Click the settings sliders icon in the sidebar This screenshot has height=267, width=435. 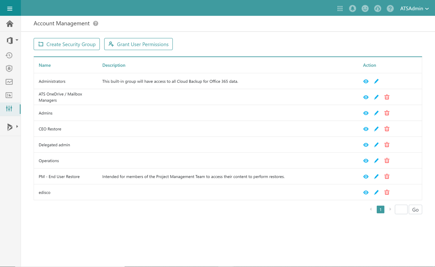[9, 109]
